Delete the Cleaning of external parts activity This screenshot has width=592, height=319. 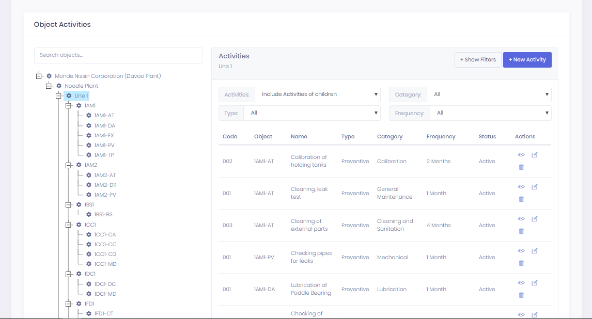[x=521, y=231]
